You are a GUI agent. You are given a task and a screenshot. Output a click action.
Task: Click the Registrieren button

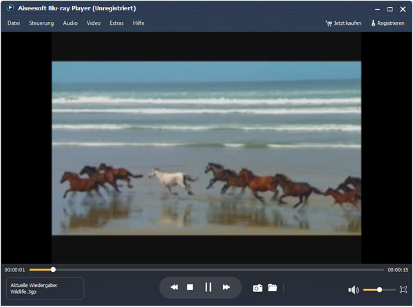tap(388, 23)
